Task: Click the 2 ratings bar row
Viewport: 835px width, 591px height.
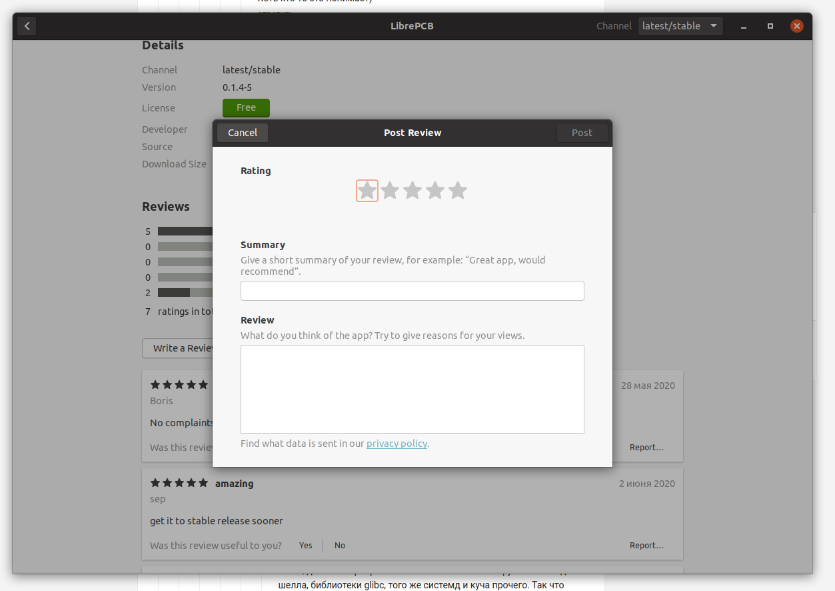Action: [177, 293]
